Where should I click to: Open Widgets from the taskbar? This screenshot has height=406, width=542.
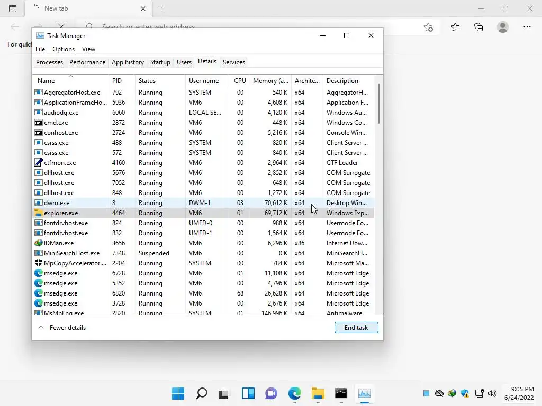248,393
